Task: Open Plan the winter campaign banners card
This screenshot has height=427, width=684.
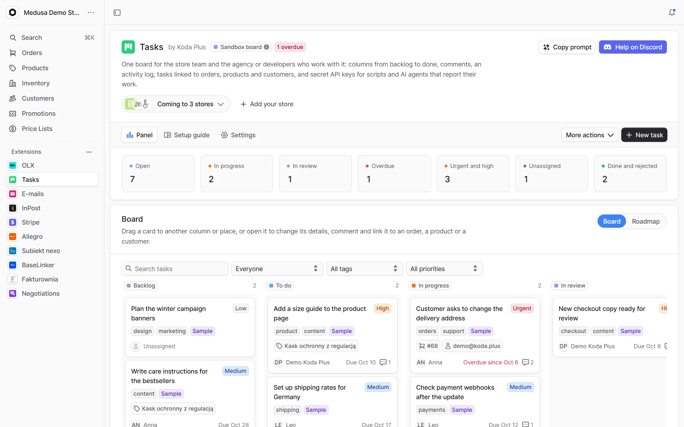Action: [x=190, y=327]
